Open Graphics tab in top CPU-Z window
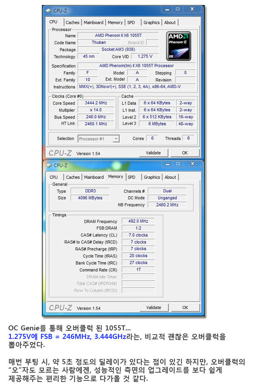 click(152, 22)
